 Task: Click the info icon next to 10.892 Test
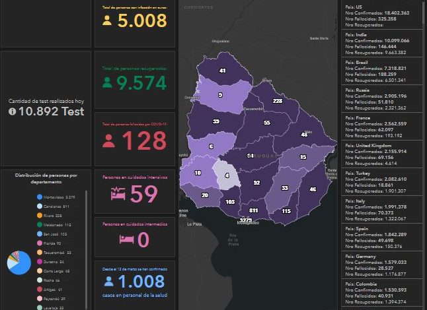[12, 112]
